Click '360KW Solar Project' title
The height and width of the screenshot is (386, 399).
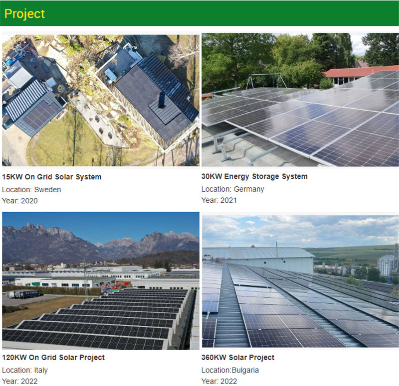[x=238, y=357]
